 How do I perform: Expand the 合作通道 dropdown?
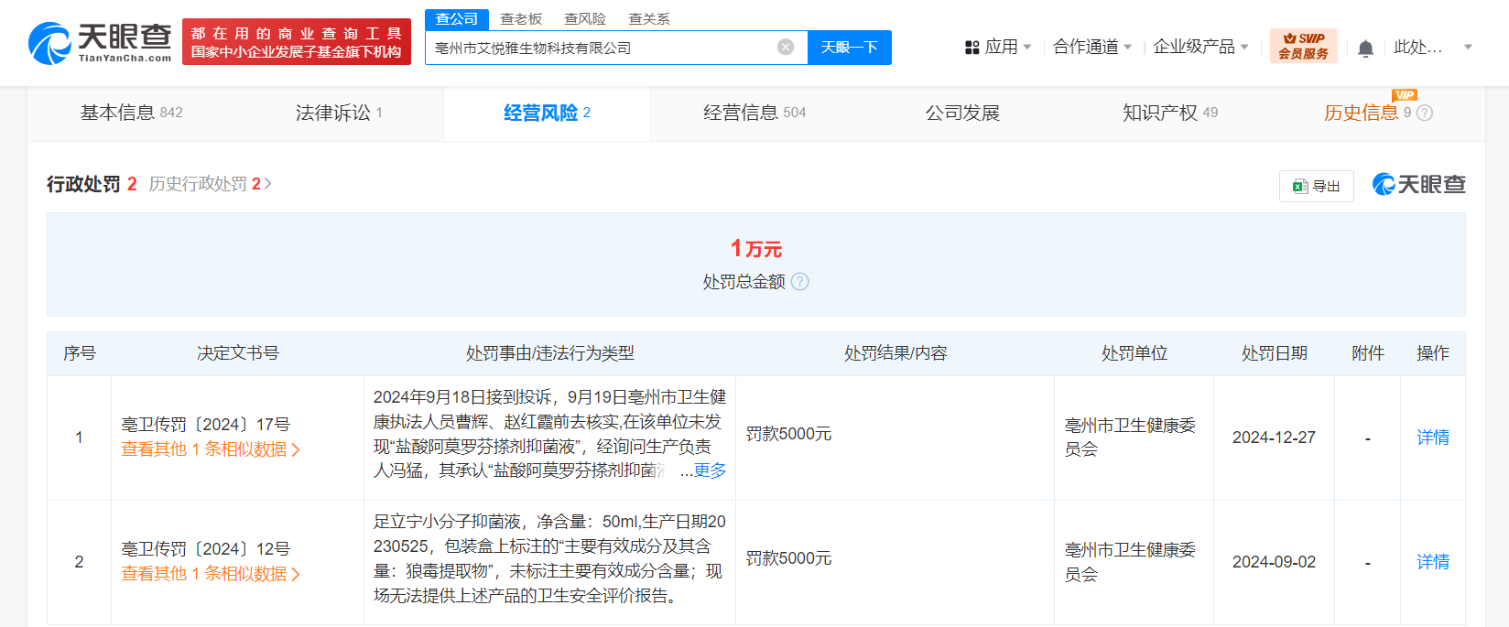1092,47
